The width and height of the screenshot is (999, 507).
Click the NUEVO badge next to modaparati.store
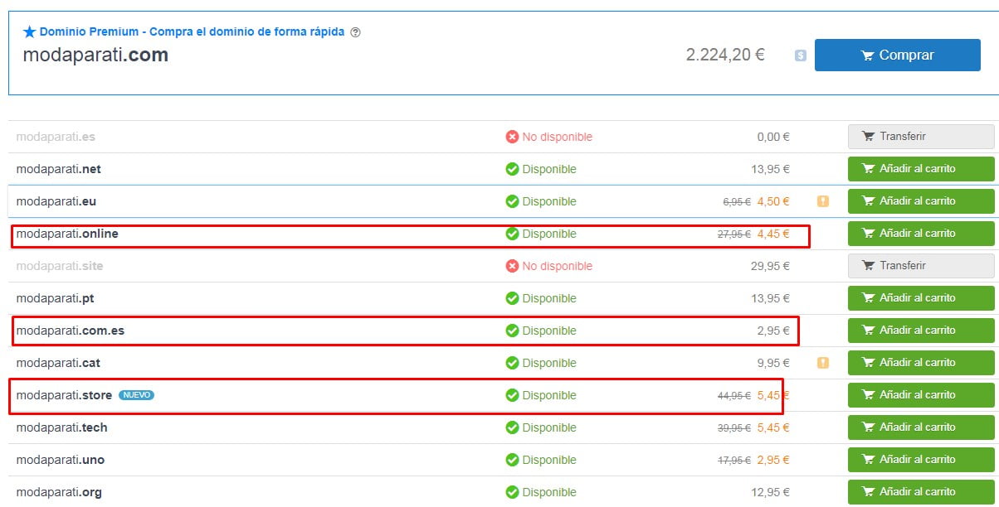[135, 395]
